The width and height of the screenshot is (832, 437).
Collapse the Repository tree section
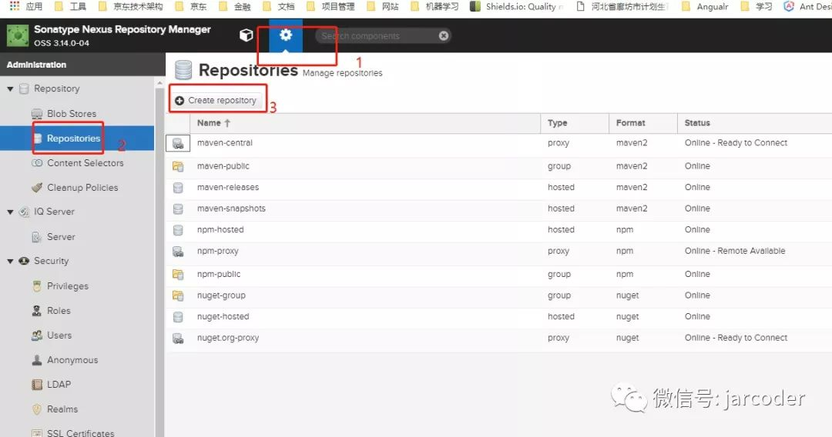coord(10,89)
